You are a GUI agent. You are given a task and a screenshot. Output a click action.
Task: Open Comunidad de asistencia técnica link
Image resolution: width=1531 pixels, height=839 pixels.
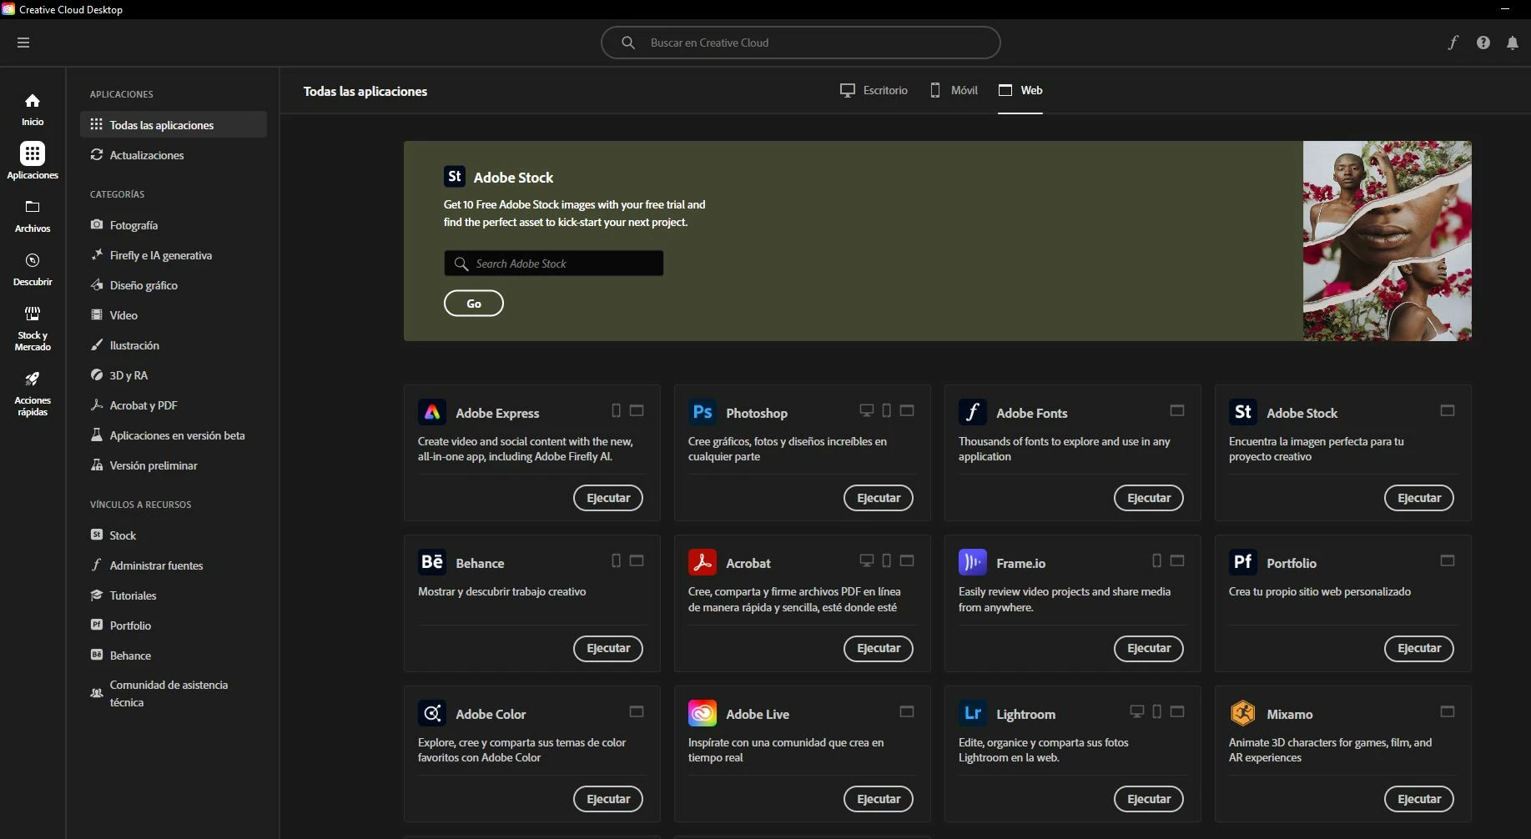174,693
